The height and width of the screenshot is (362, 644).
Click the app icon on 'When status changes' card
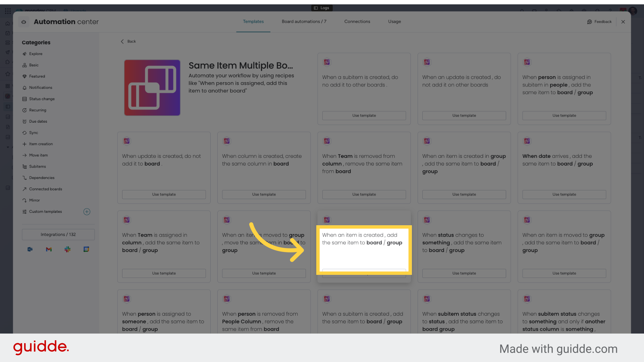click(x=427, y=220)
